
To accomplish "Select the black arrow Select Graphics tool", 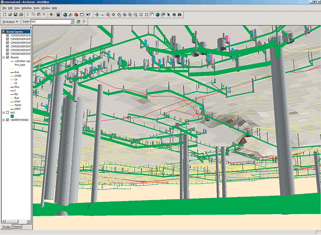I will [x=169, y=15].
